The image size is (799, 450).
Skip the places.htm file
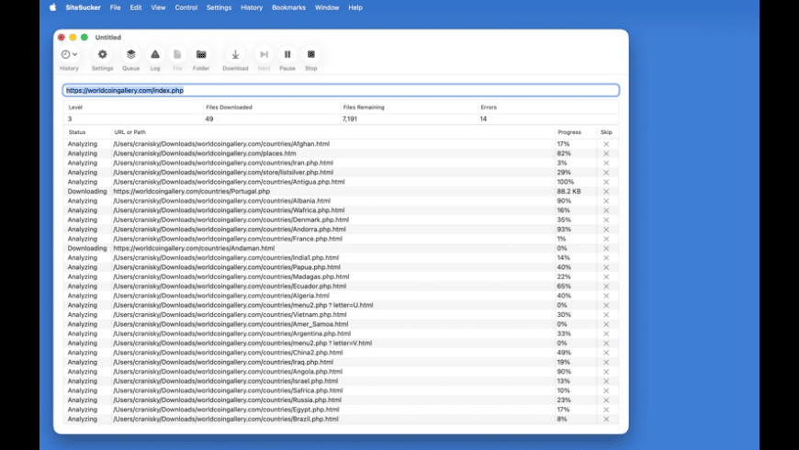click(x=606, y=153)
